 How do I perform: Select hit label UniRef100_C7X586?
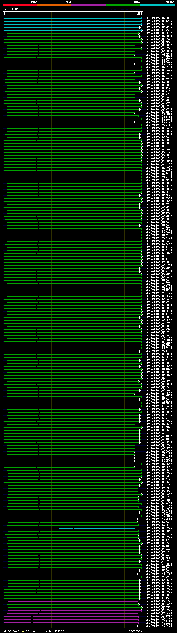pos(159,598)
